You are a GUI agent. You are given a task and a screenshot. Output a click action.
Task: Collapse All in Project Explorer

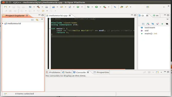(x=32, y=20)
